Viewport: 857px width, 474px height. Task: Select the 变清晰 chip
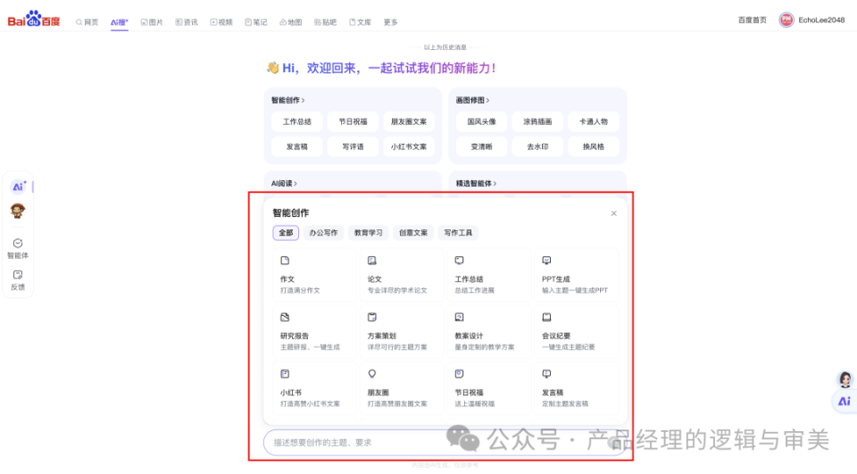[481, 146]
